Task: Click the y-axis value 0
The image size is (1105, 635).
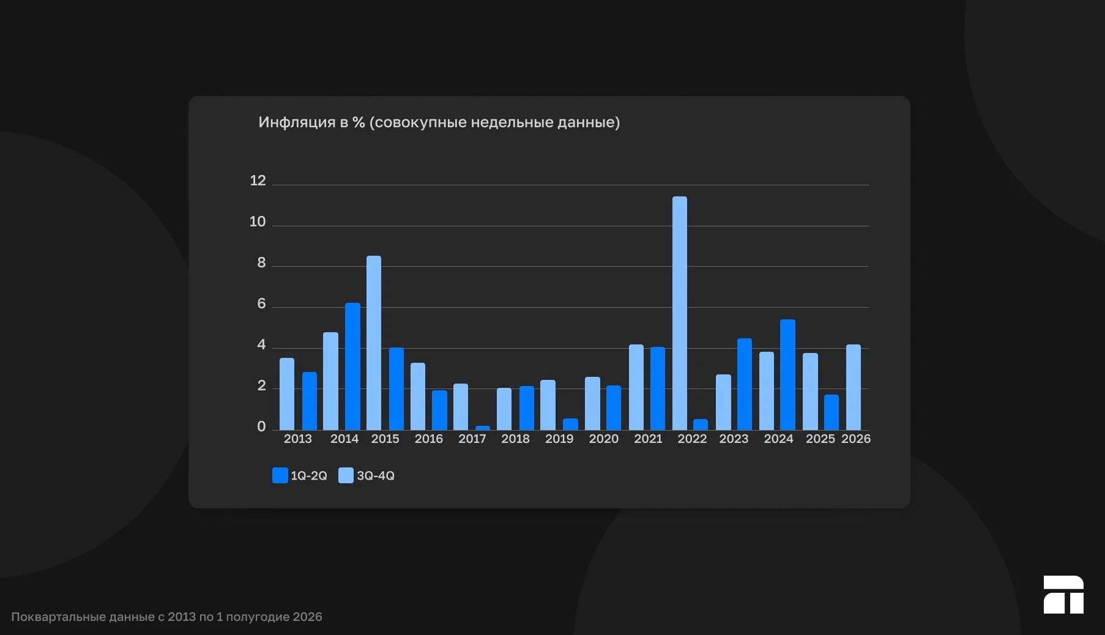Action: 261,426
